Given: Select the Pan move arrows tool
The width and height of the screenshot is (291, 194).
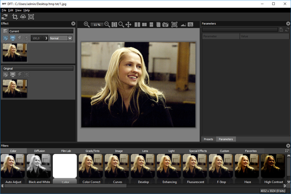Looking at the screenshot, I should tap(128, 25).
